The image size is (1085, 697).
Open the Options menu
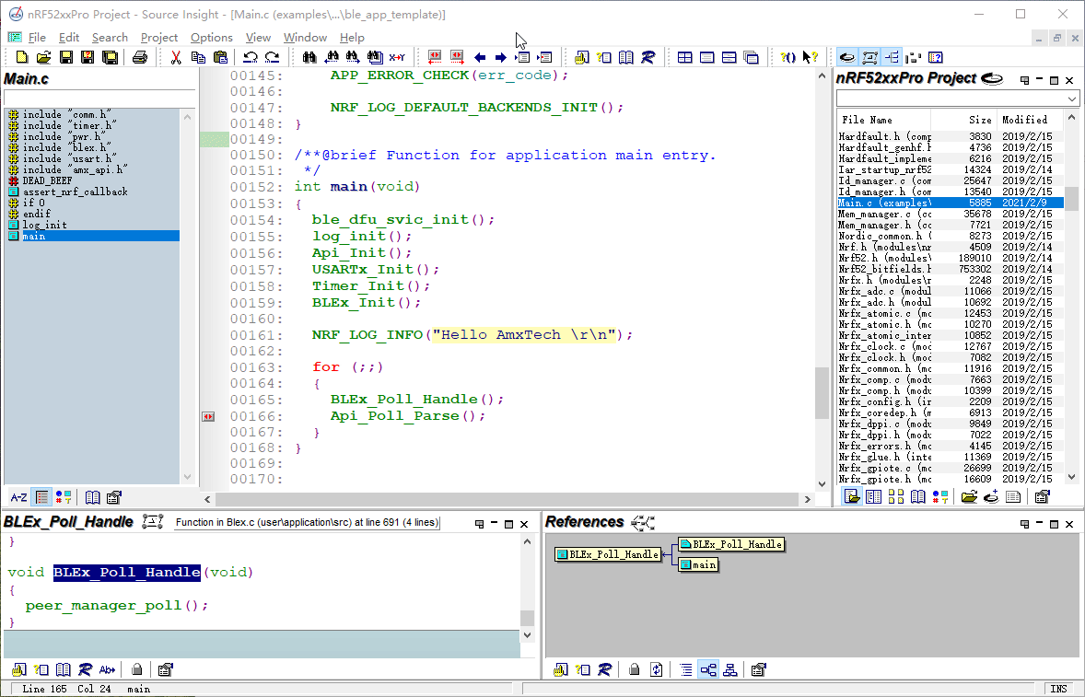[212, 38]
